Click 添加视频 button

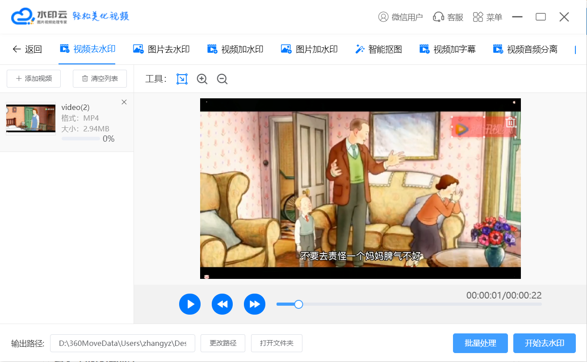(x=34, y=79)
